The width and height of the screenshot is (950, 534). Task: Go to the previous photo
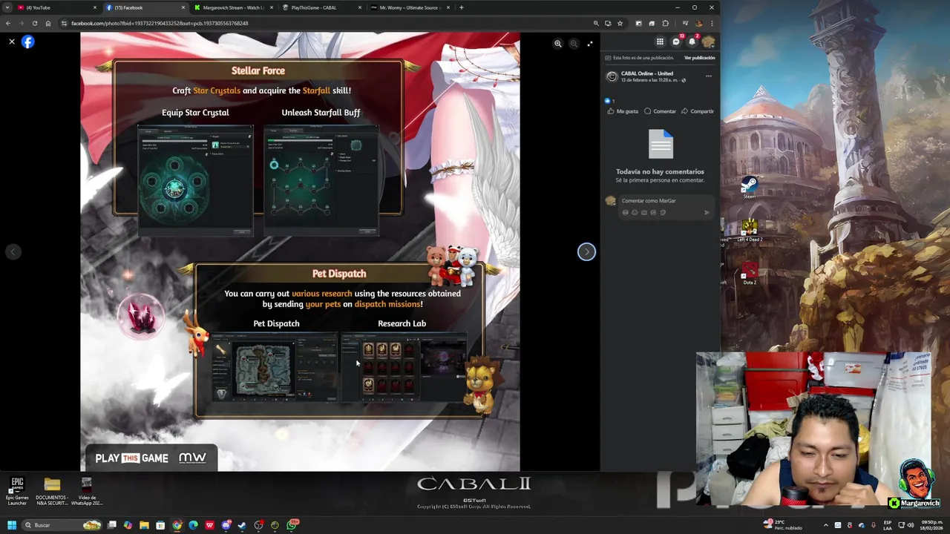tap(13, 252)
